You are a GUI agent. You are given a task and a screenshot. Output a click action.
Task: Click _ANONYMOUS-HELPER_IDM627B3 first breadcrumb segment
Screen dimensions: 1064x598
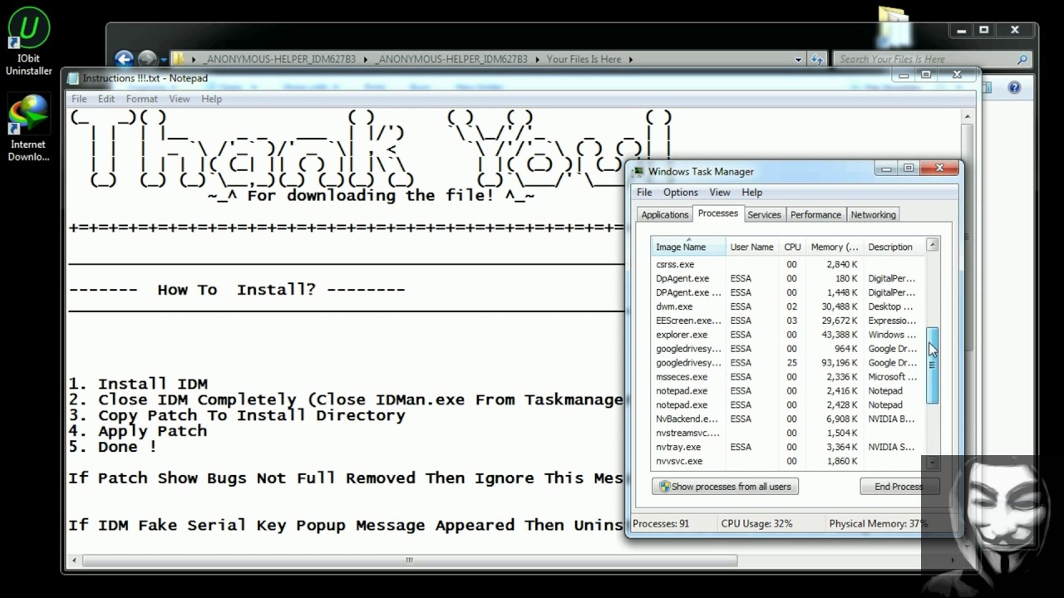(x=278, y=59)
